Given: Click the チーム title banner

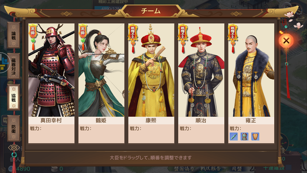Looking at the screenshot, I should (x=151, y=11).
